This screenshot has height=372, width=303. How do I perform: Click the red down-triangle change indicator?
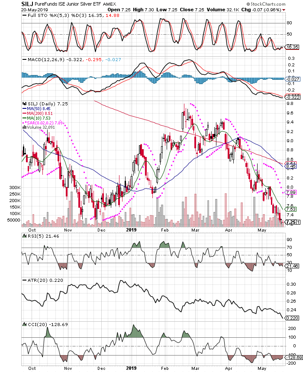pyautogui.click(x=284, y=10)
